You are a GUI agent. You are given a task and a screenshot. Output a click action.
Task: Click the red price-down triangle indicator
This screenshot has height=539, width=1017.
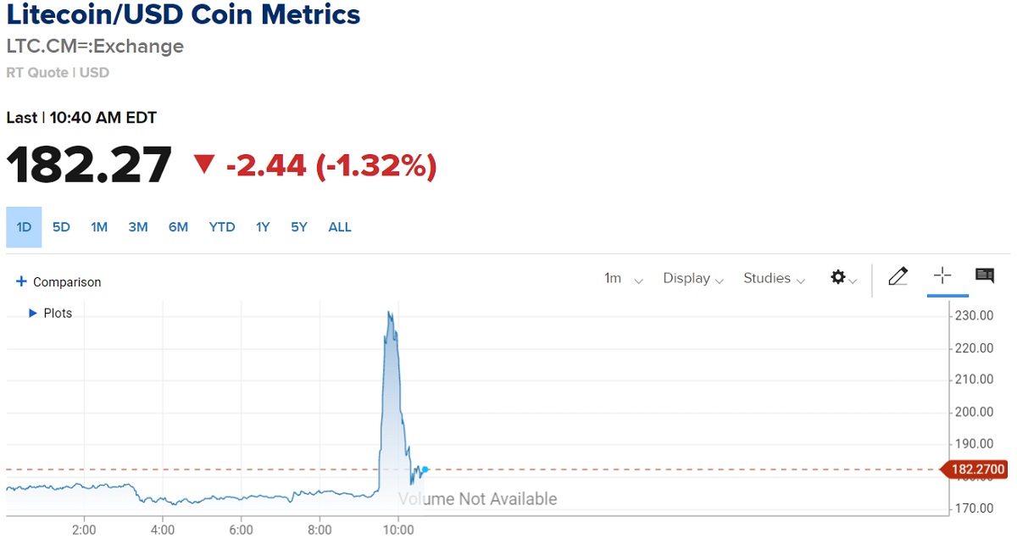[x=204, y=164]
